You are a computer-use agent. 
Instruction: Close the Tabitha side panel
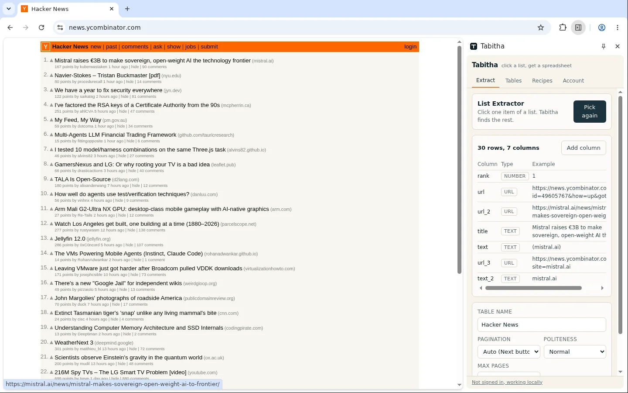pos(618,46)
